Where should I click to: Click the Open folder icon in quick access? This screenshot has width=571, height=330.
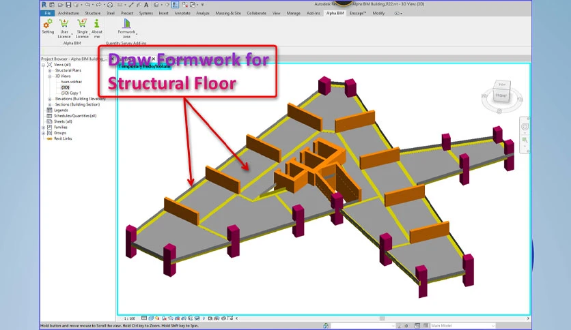click(x=61, y=5)
